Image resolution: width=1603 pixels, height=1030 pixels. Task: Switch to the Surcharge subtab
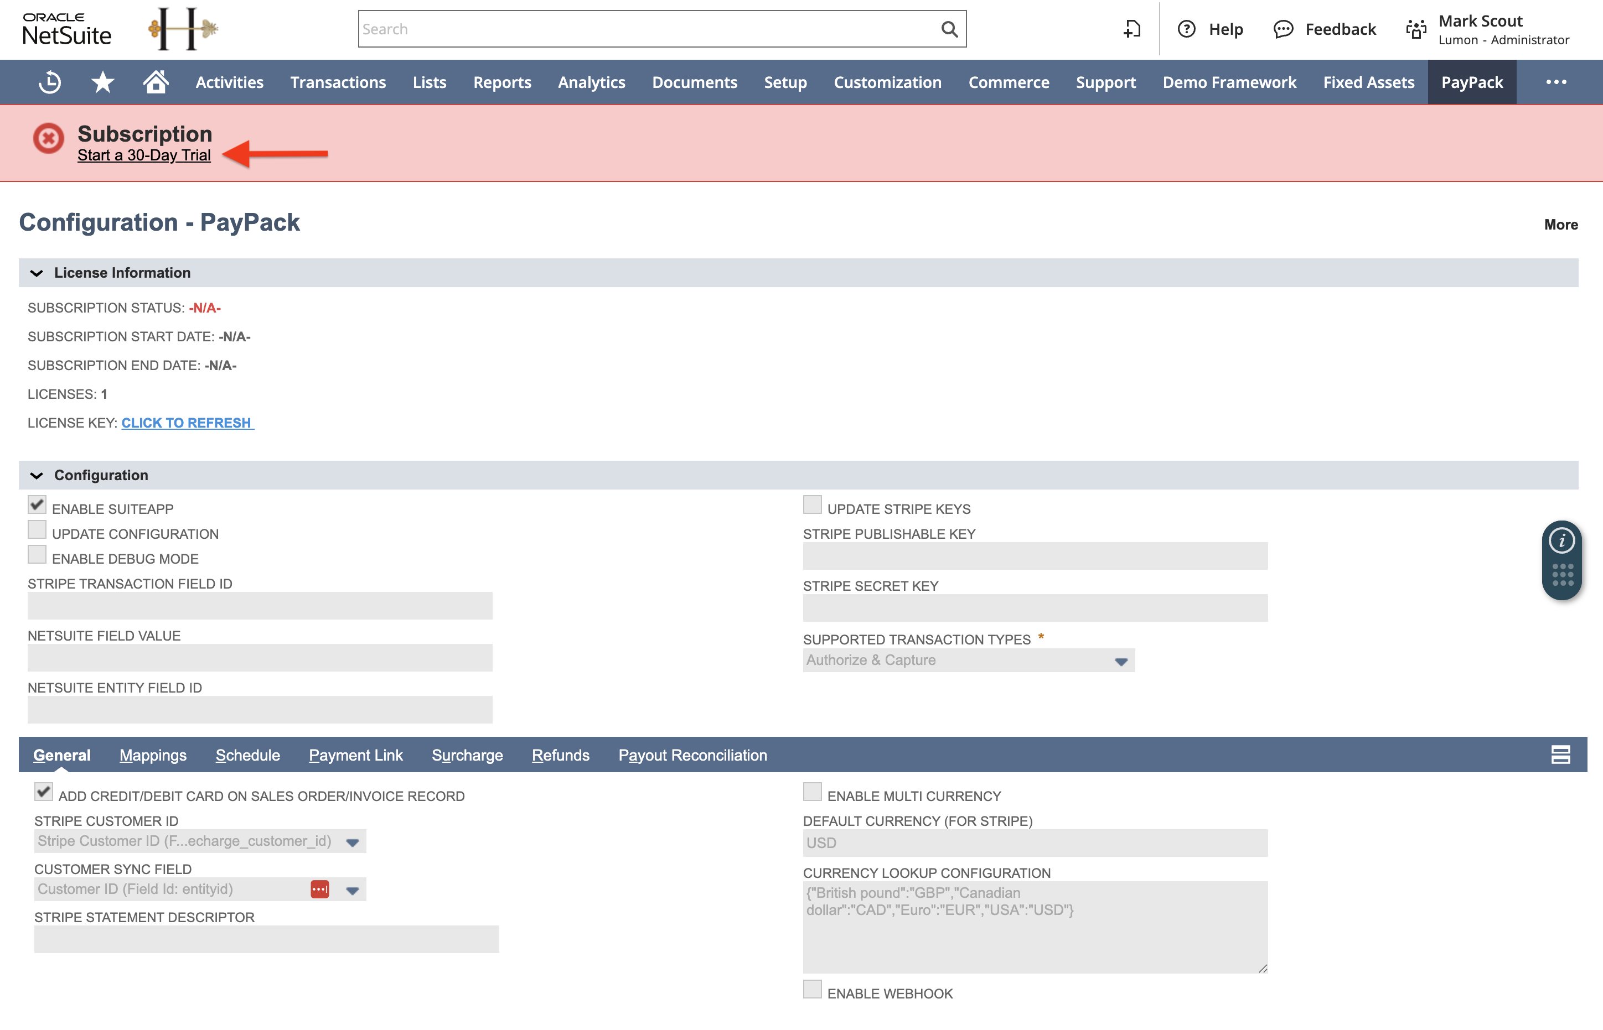467,755
